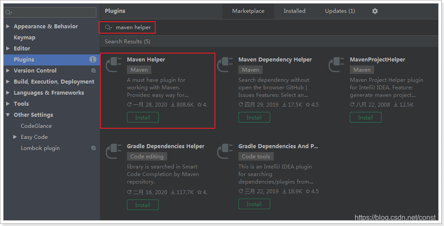Image resolution: width=444 pixels, height=226 pixels.
Task: Click the MavenProjectHelper title
Action: pos(378,60)
